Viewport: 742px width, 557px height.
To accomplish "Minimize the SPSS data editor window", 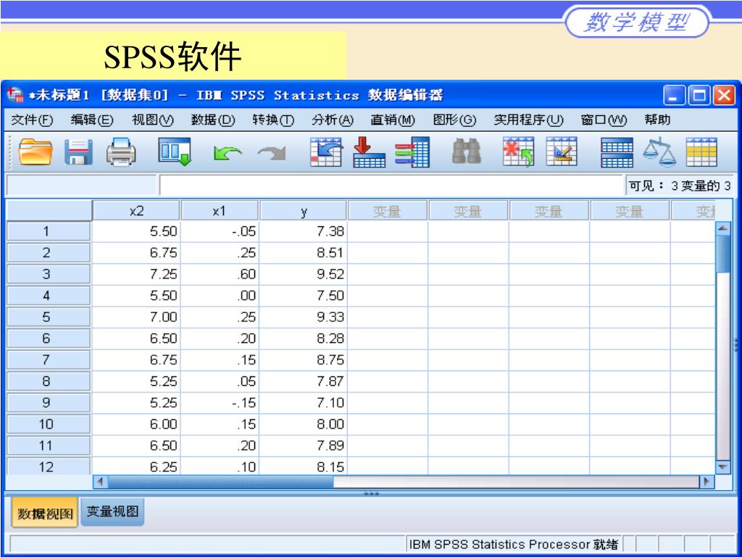I will click(674, 95).
